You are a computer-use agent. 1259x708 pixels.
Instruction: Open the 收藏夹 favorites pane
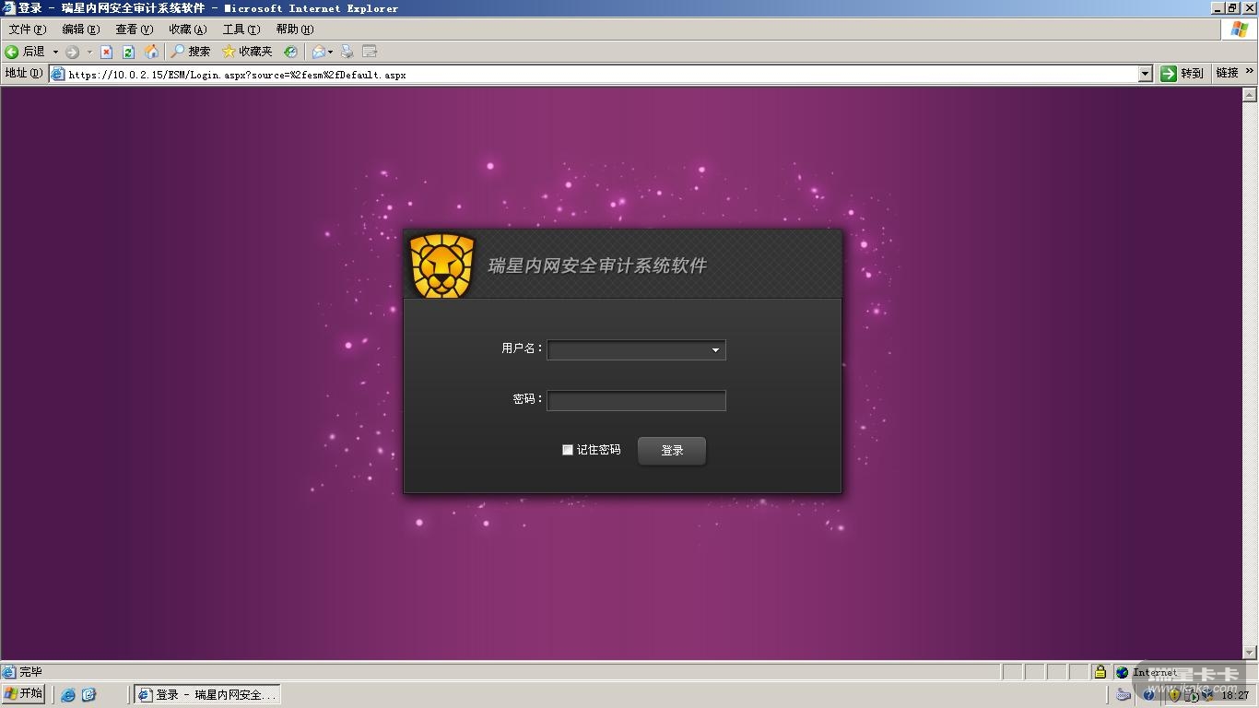(x=247, y=52)
